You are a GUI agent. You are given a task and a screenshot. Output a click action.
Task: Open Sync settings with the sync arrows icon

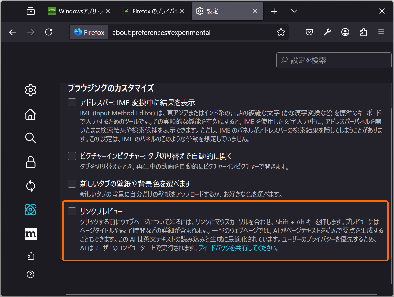click(30, 186)
